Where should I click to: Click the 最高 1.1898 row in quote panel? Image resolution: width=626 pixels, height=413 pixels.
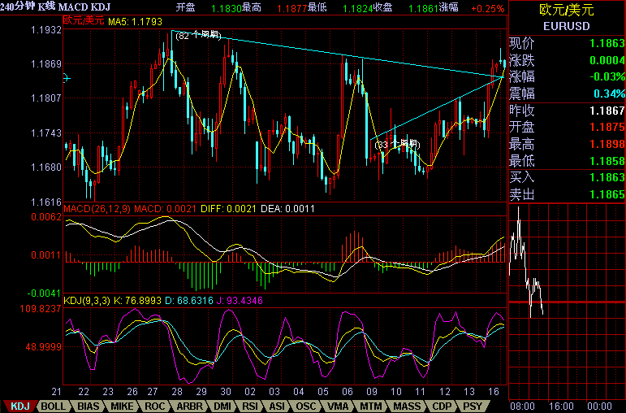[567, 144]
